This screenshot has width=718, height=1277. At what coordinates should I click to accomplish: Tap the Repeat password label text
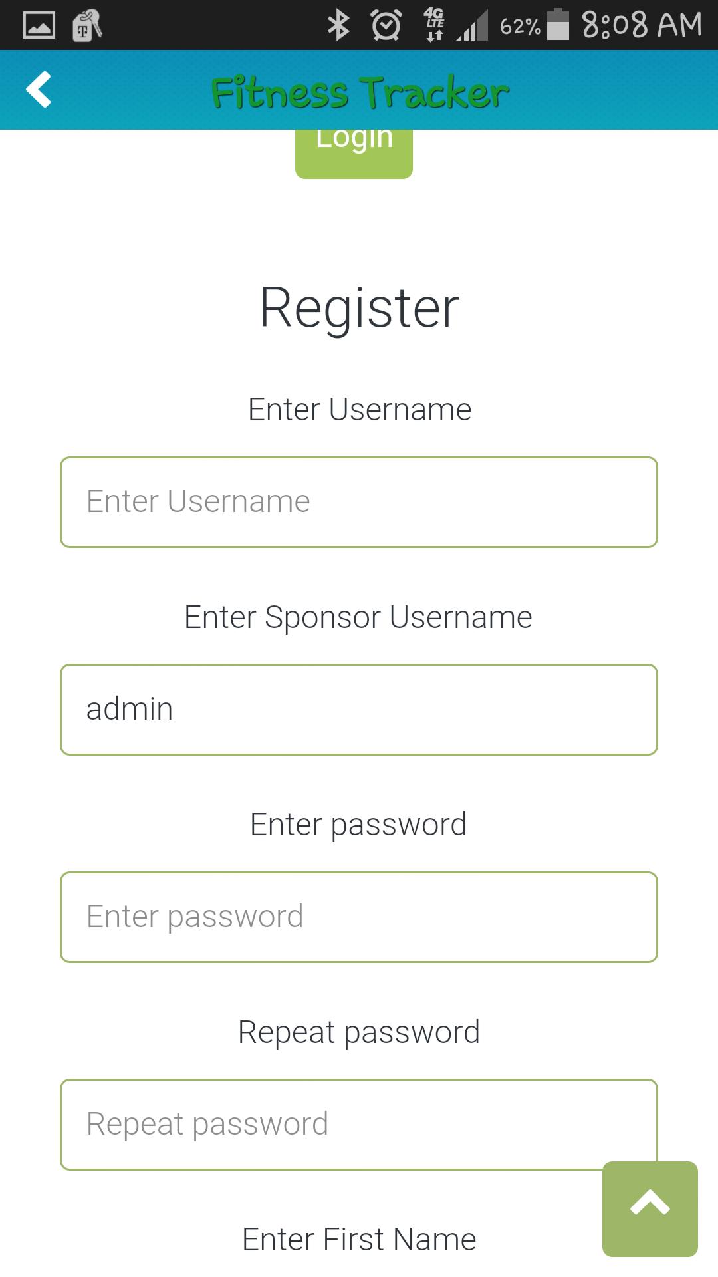(x=359, y=1032)
